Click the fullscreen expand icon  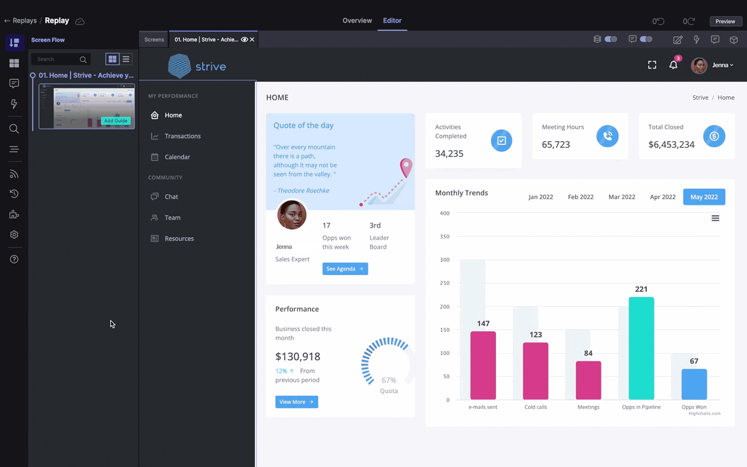pyautogui.click(x=652, y=65)
